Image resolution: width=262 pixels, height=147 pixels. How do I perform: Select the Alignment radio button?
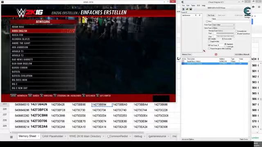225,44
